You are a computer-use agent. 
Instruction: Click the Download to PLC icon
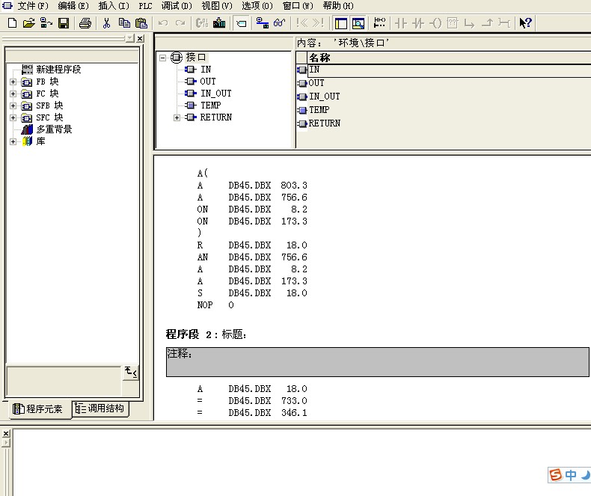click(219, 23)
